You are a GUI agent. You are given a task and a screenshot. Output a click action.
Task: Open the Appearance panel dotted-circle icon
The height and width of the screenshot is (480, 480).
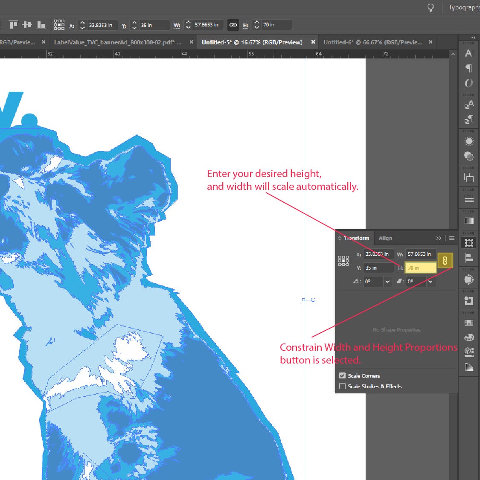[x=468, y=141]
